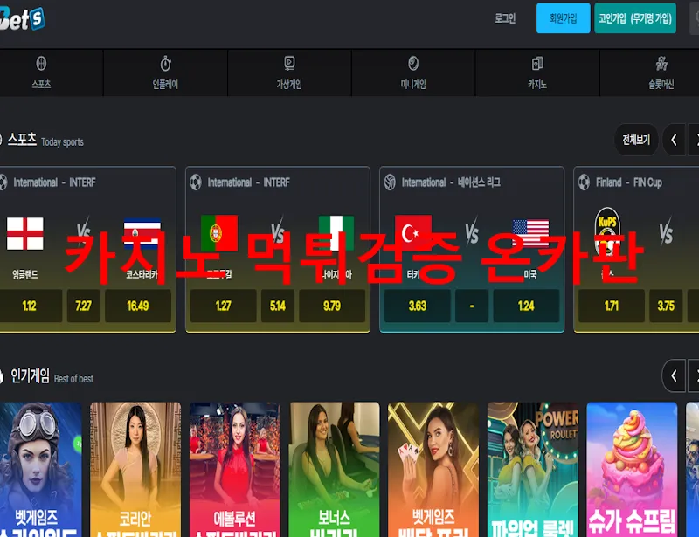Viewport: 699px width, 537px height.
Task: Select odds 3.63 for 터키
Action: point(418,306)
